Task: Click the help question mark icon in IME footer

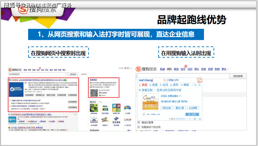Action: (190, 119)
